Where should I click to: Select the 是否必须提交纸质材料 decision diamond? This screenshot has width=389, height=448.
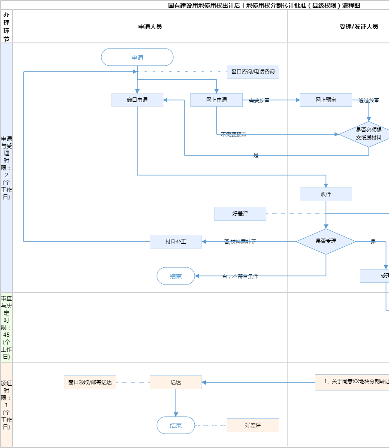368,134
